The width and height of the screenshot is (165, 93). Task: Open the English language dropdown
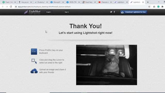pos(49,12)
